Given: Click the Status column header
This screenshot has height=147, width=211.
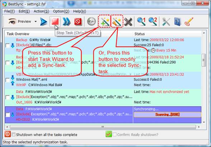Looking at the screenshot, I should tap(167, 34).
